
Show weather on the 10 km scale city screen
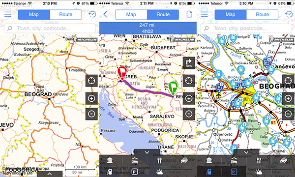[259, 172]
